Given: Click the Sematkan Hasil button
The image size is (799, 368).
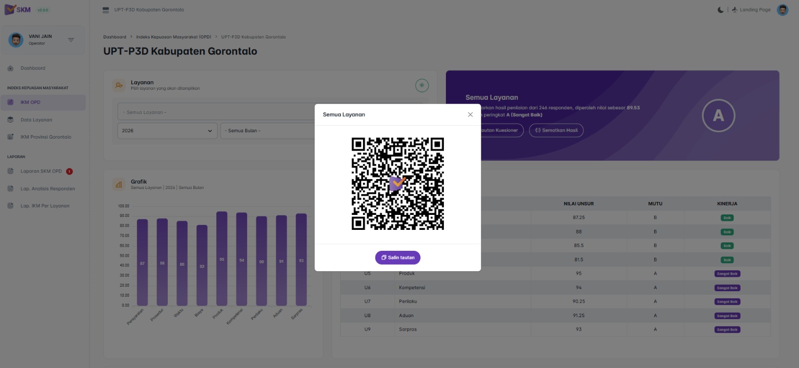Looking at the screenshot, I should 556,130.
